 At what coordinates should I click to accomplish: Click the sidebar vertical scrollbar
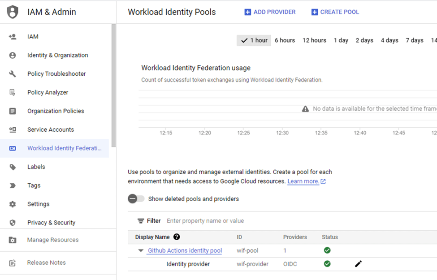[113, 85]
